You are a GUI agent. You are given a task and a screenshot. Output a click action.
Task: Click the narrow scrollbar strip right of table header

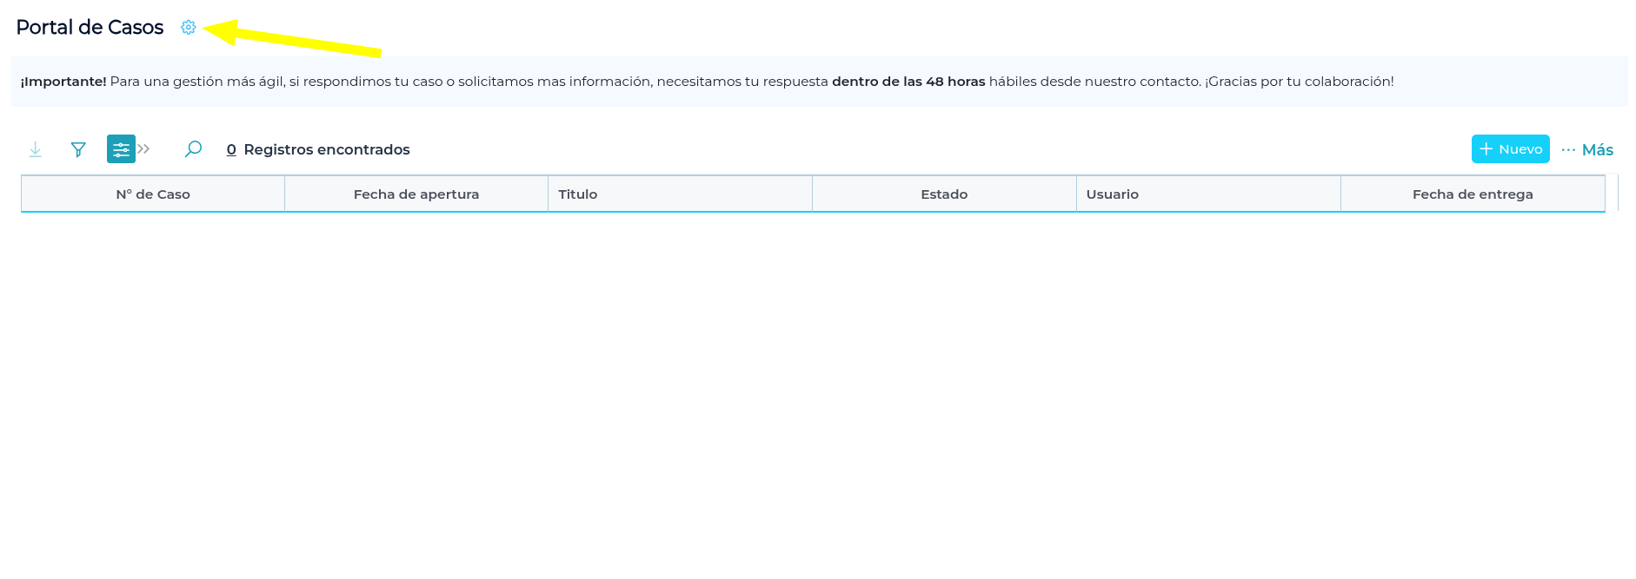point(1618,194)
